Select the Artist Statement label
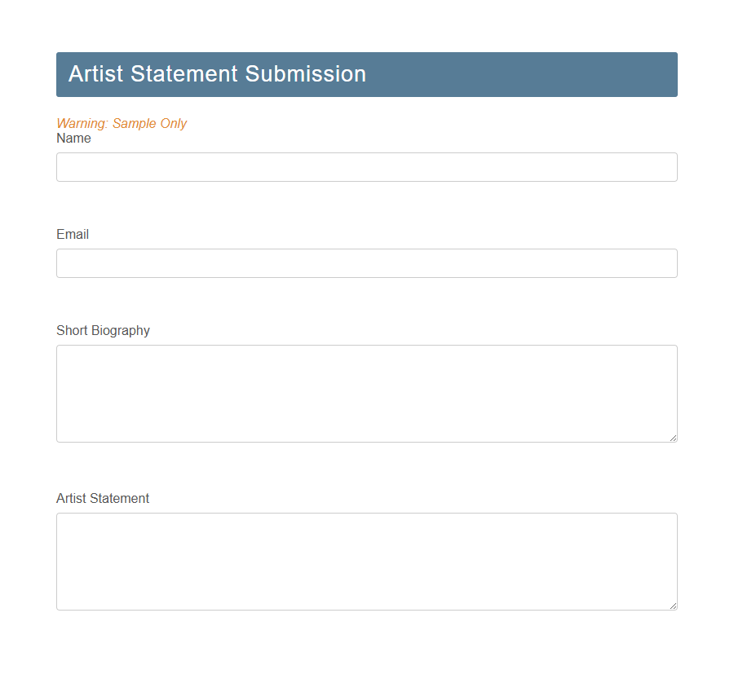This screenshot has height=679, width=734. (x=103, y=498)
